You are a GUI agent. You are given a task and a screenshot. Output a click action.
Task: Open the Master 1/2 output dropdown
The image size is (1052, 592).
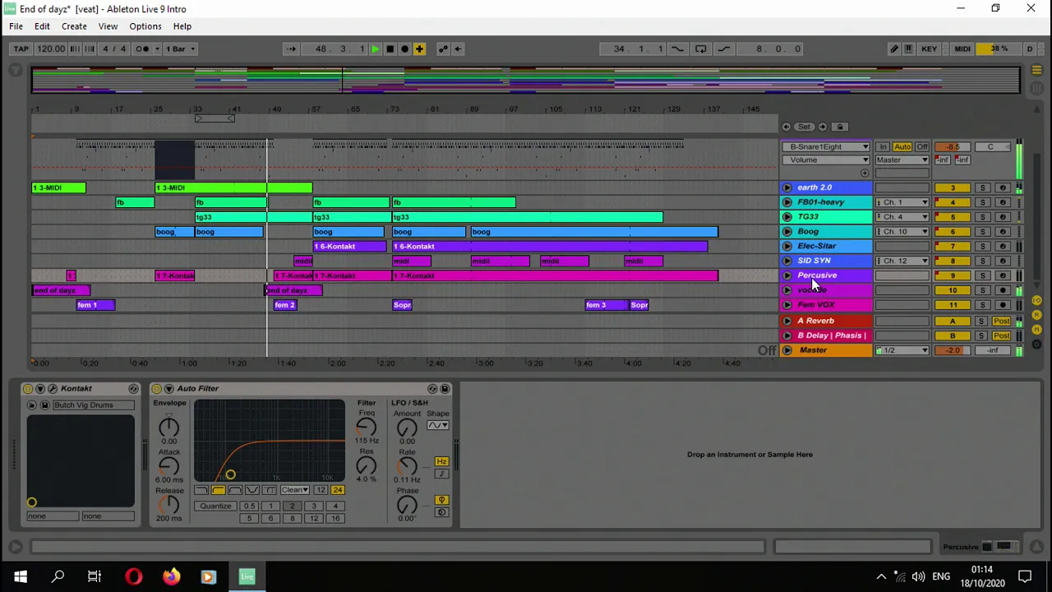pyautogui.click(x=902, y=350)
